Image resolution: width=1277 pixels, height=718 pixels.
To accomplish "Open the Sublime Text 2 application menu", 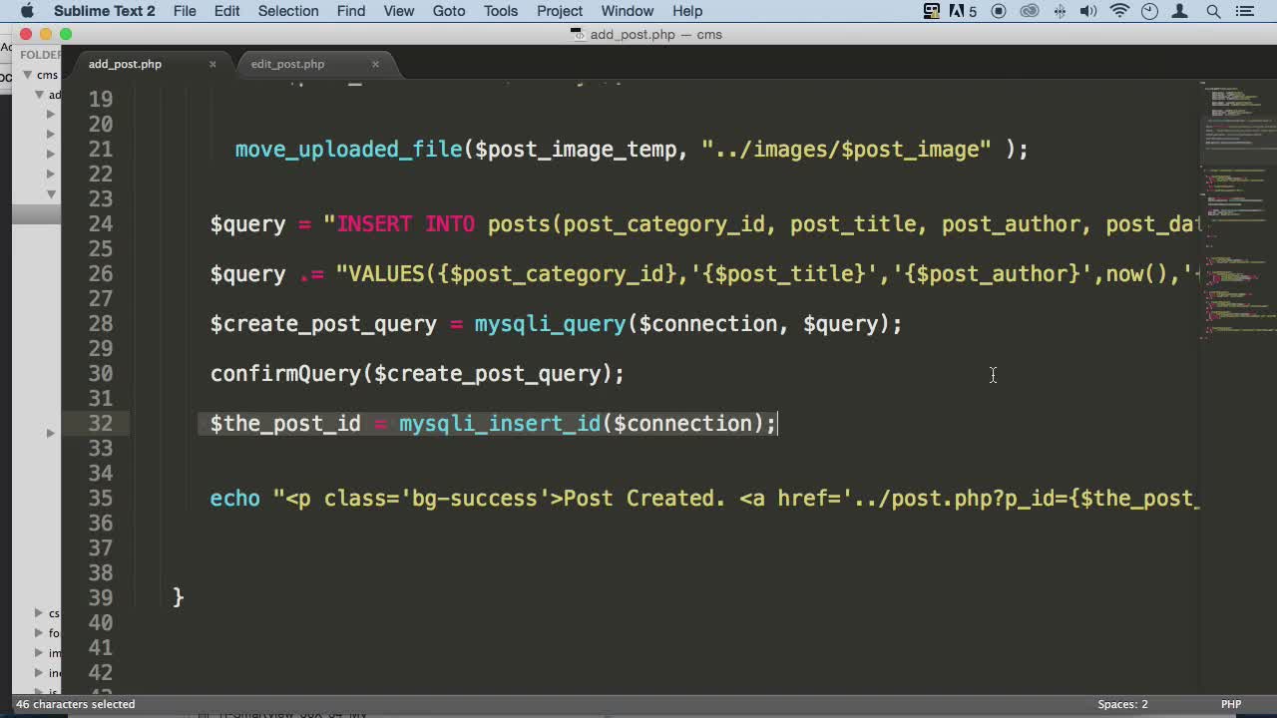I will coord(105,11).
